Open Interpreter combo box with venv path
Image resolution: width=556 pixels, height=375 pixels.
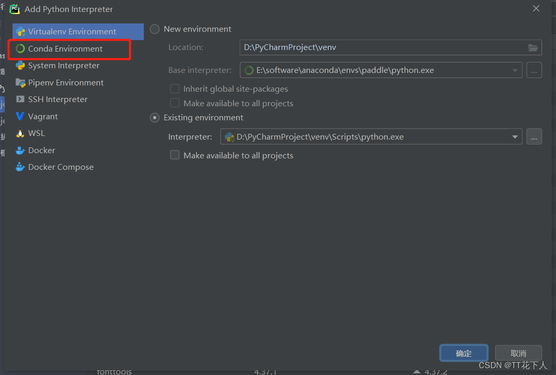pos(371,137)
